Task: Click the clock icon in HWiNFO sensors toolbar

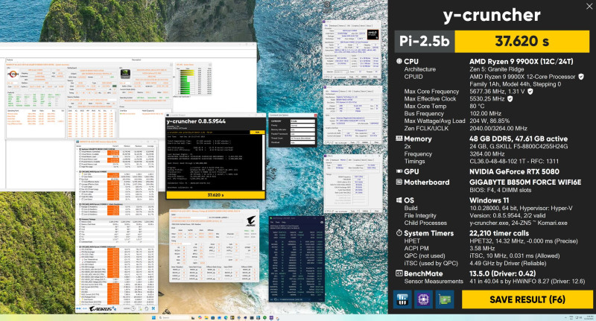Action: coord(133,308)
